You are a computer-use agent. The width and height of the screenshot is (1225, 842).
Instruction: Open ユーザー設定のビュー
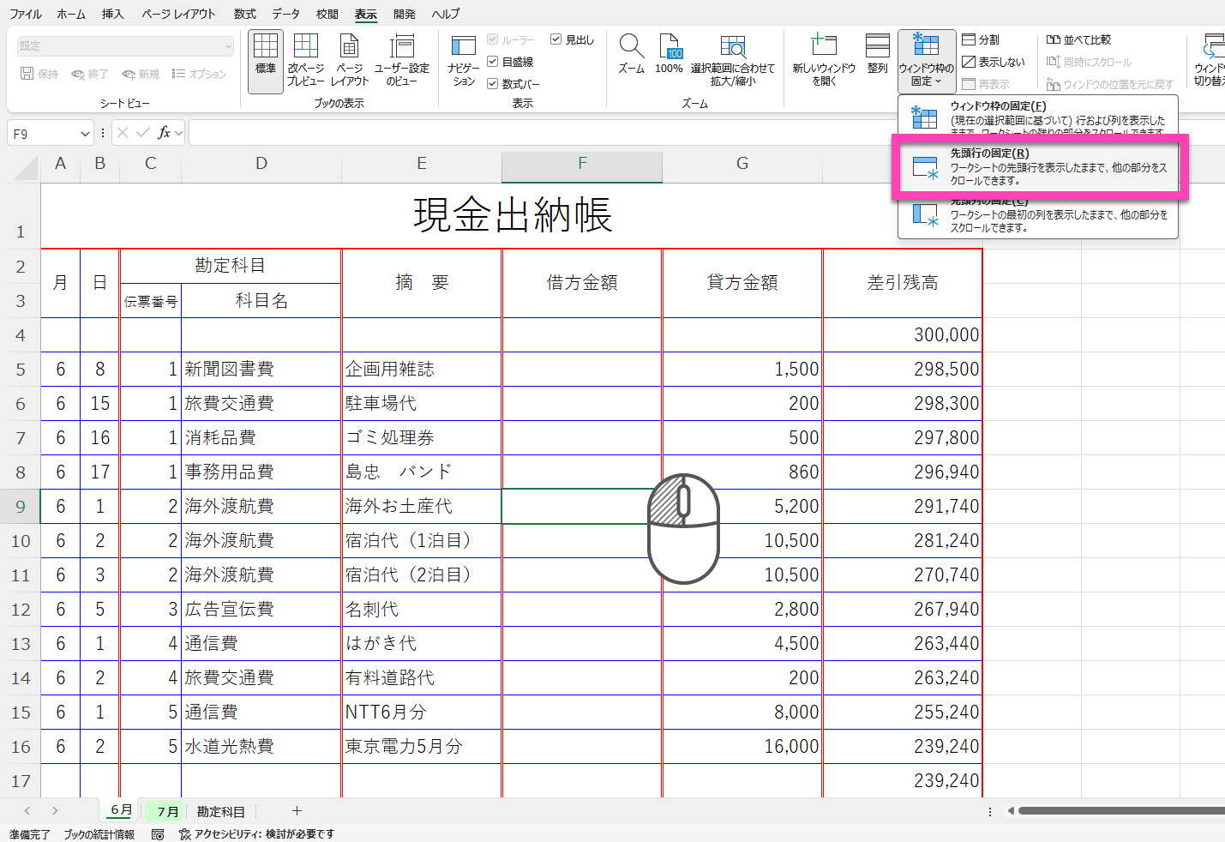[401, 60]
